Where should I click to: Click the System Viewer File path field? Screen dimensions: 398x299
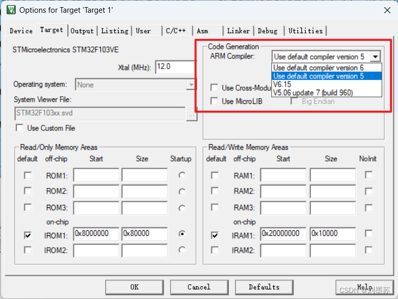click(100, 113)
